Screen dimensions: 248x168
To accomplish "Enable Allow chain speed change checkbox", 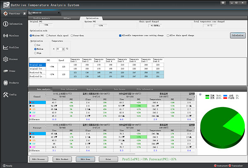I will pos(168,35).
